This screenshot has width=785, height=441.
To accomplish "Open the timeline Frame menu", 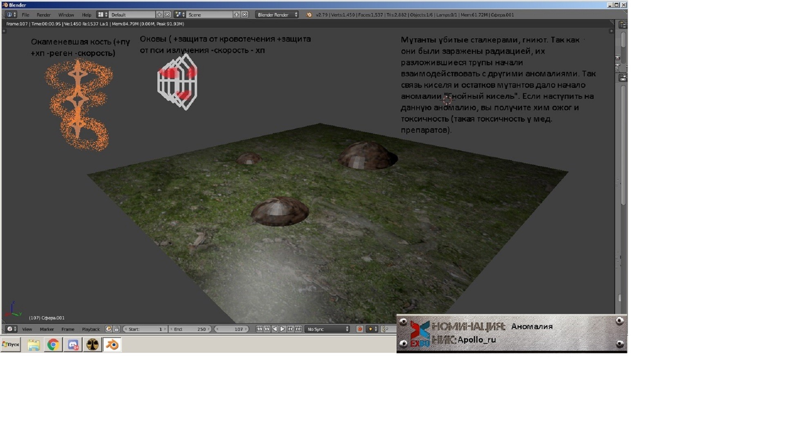I will [x=68, y=329].
